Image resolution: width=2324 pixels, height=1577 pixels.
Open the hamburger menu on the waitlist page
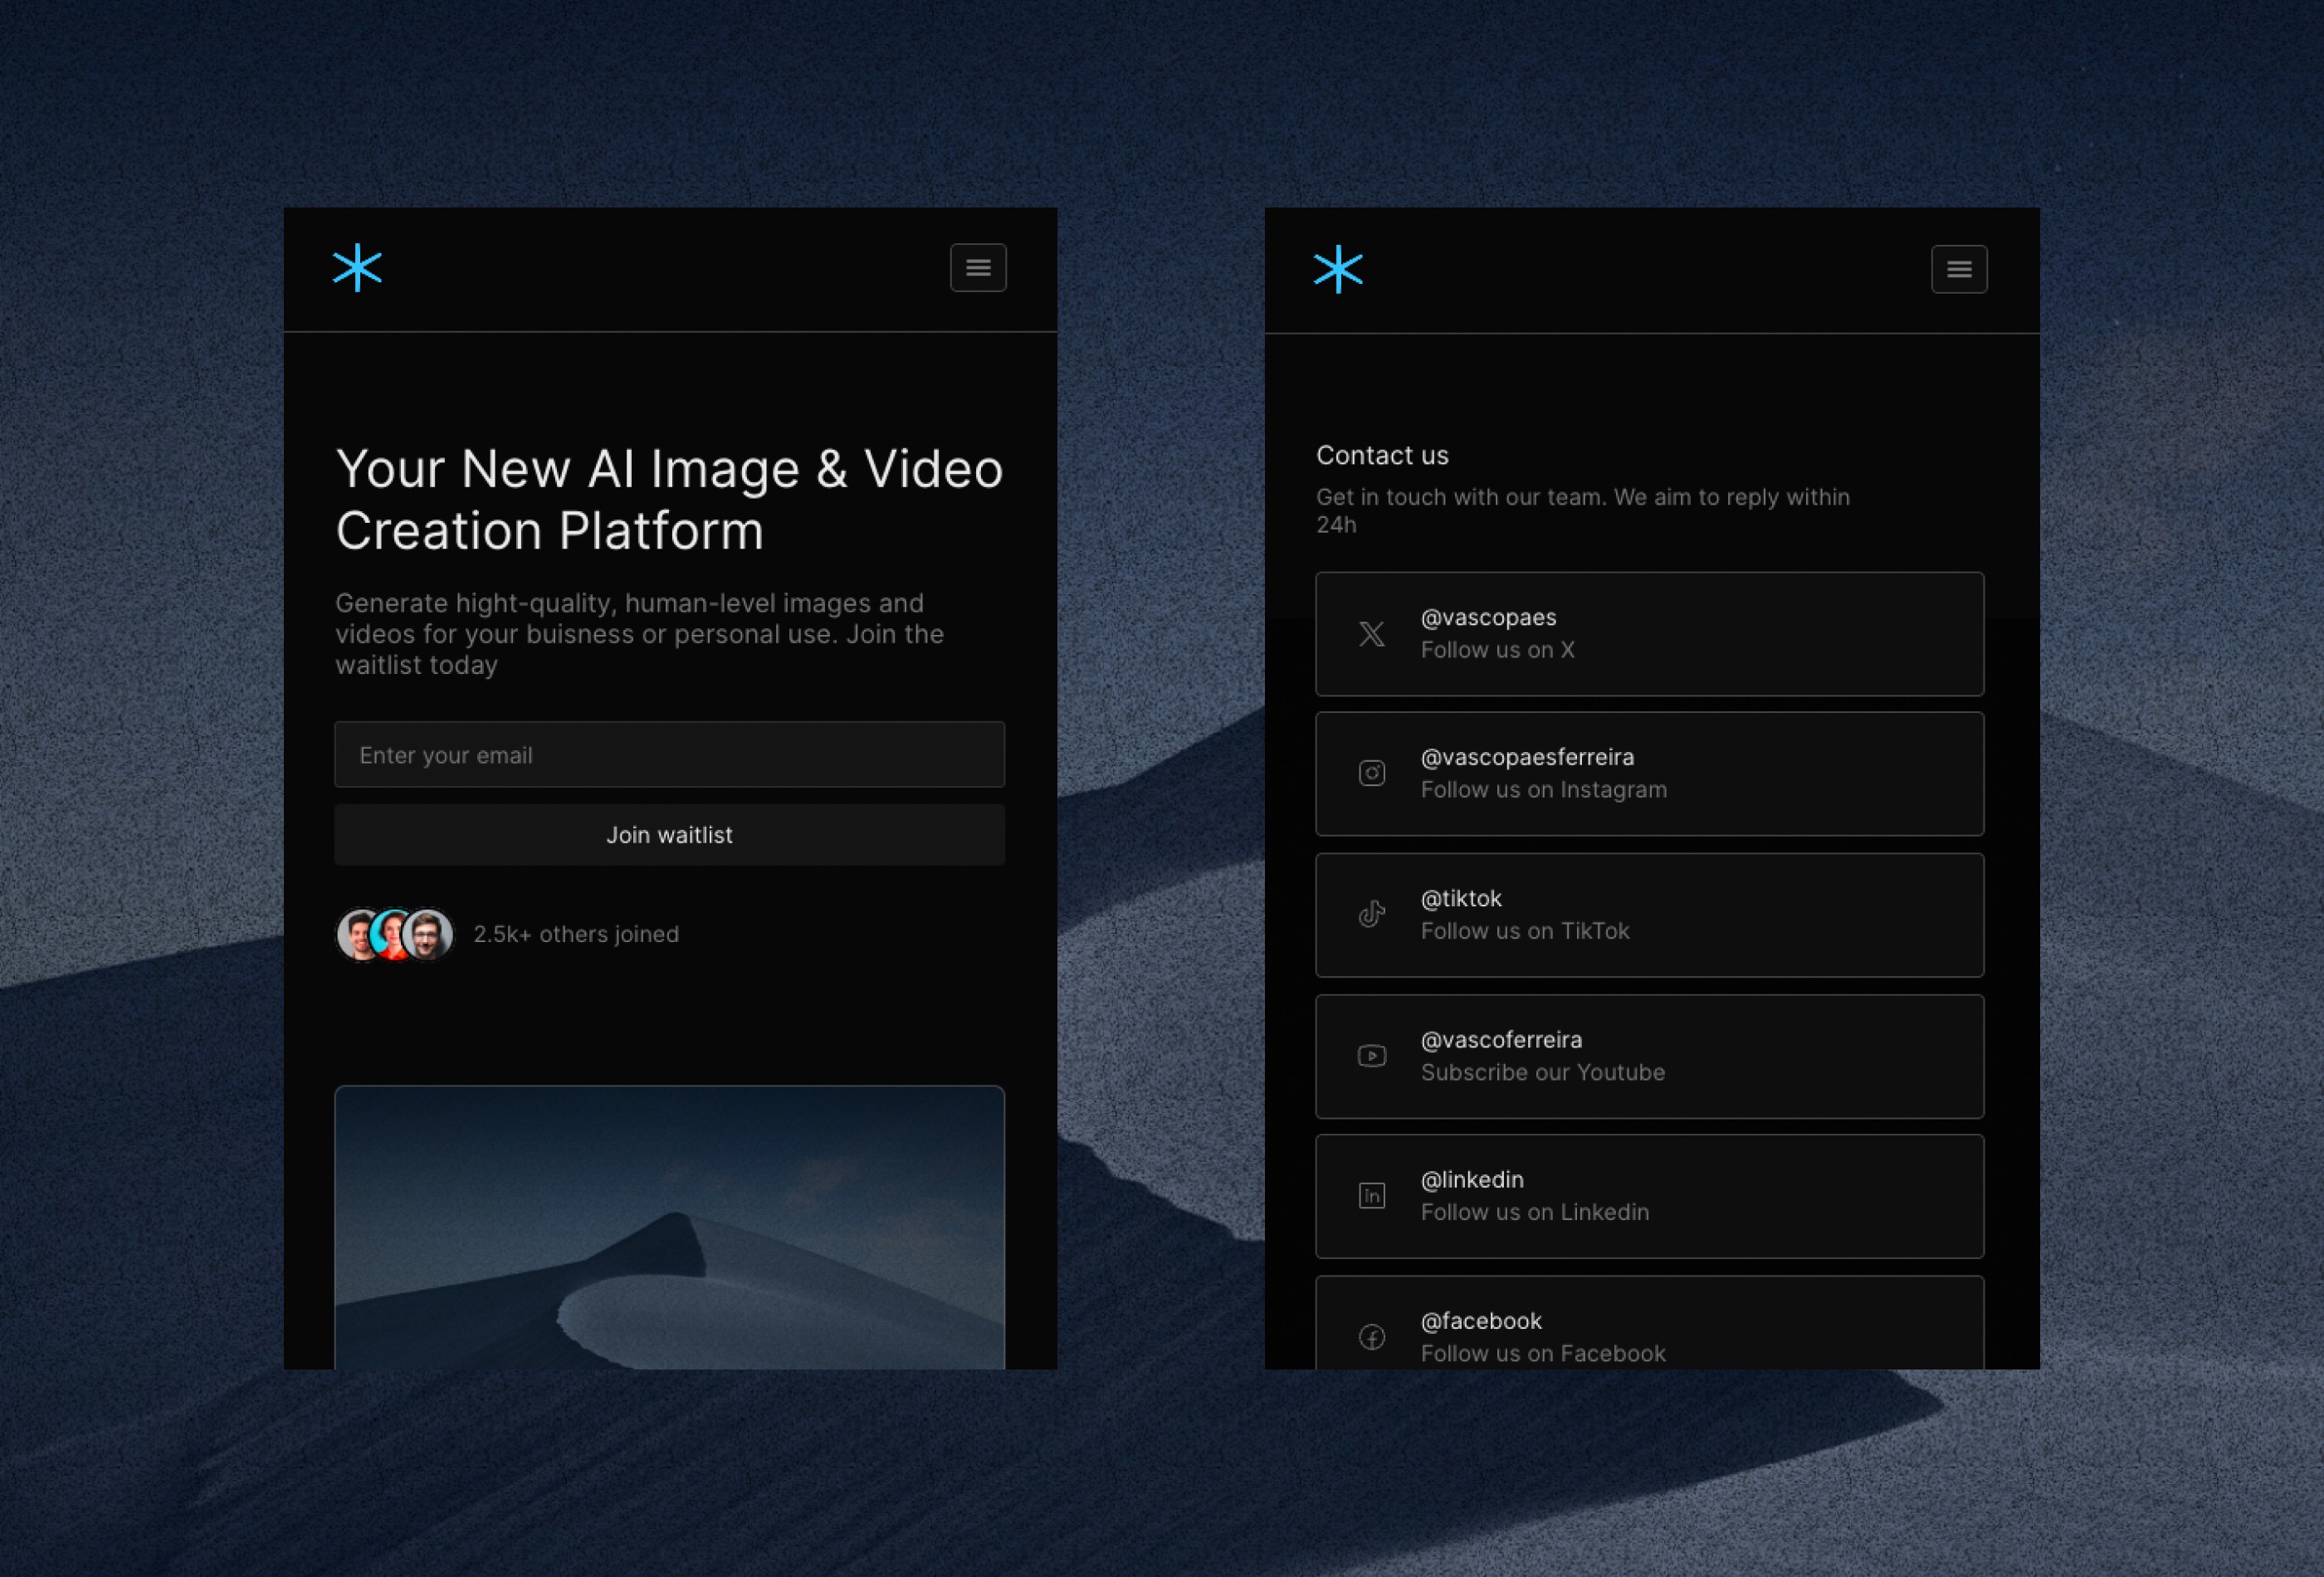pyautogui.click(x=978, y=268)
